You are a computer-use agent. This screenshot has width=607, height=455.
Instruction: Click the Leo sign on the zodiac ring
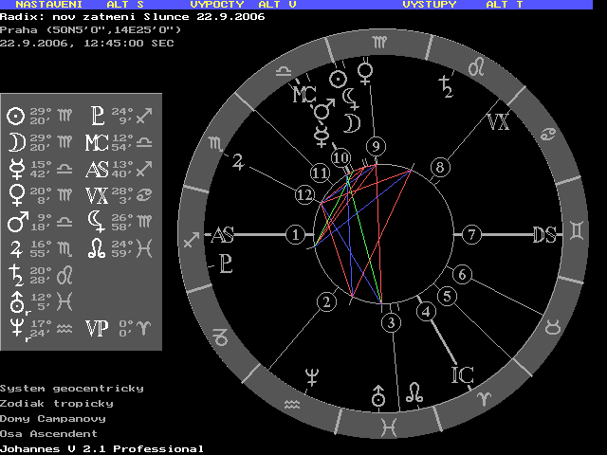click(484, 67)
